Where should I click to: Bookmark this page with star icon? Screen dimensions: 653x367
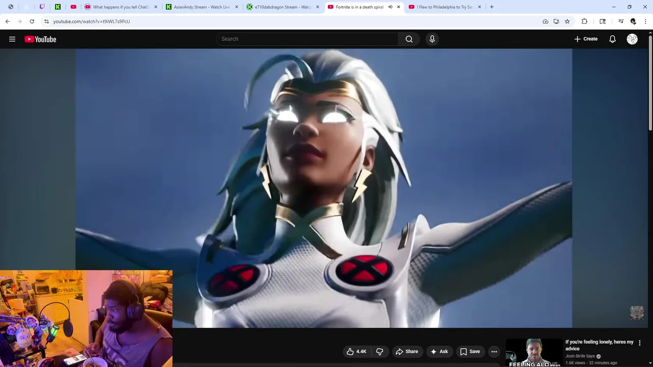567,21
